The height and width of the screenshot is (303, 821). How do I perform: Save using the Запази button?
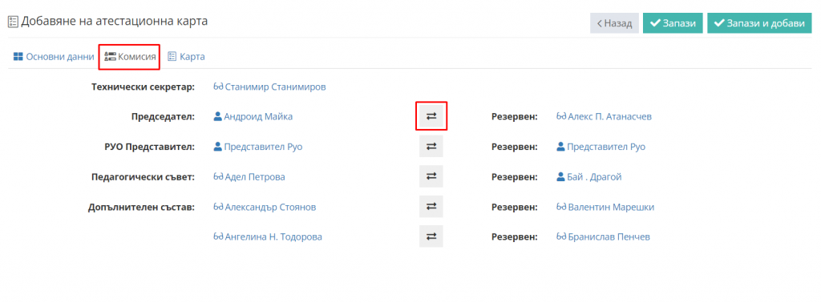(673, 23)
